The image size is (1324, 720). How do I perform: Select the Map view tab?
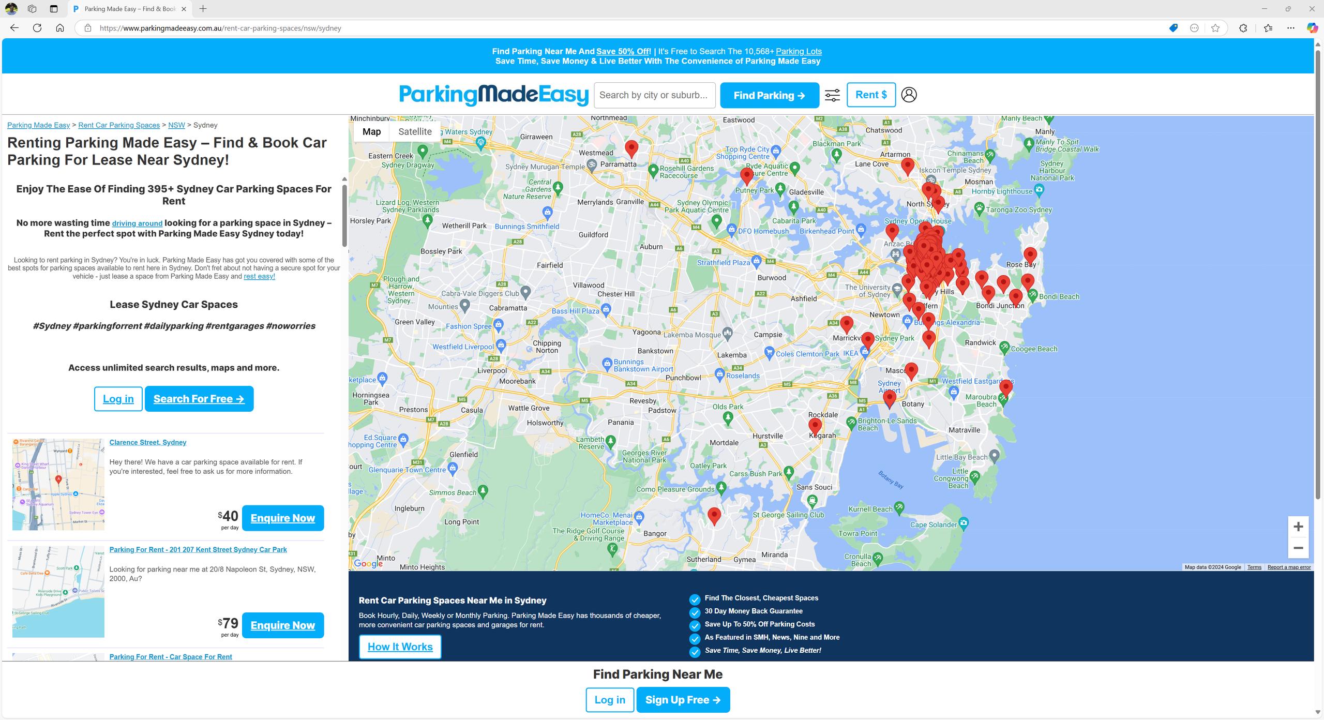pos(371,131)
